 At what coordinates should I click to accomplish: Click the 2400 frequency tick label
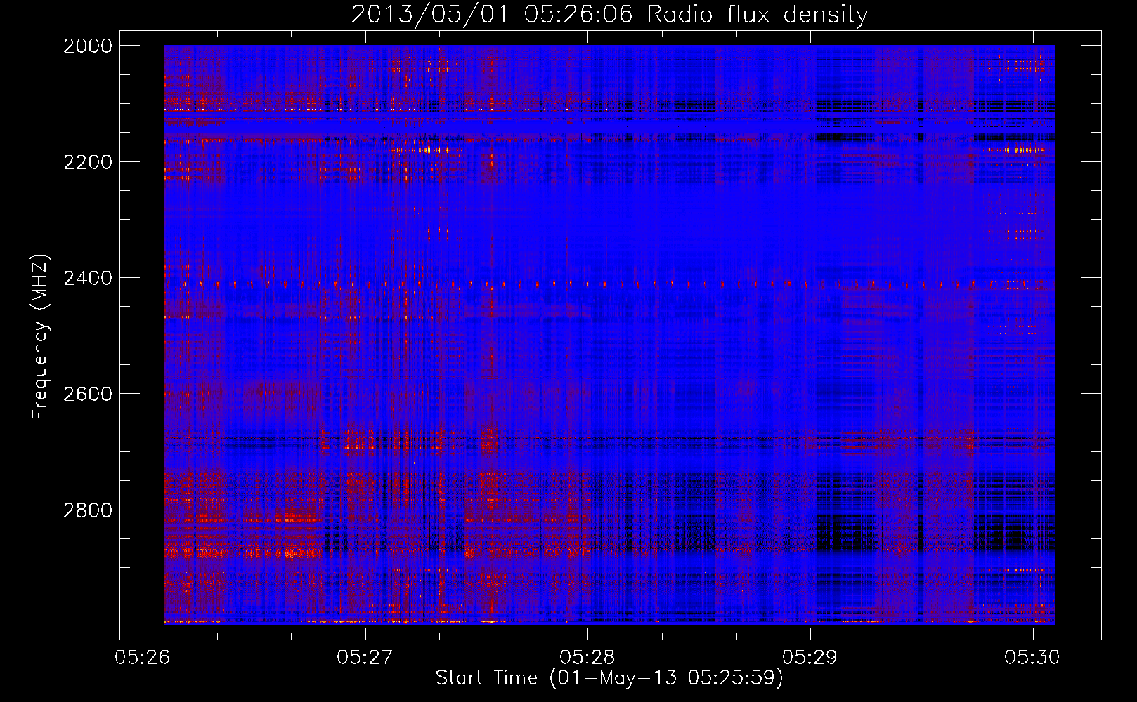click(x=88, y=278)
